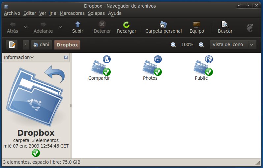This screenshot has height=168, width=263.
Task: Open the Equipo computer location
Action: (197, 28)
